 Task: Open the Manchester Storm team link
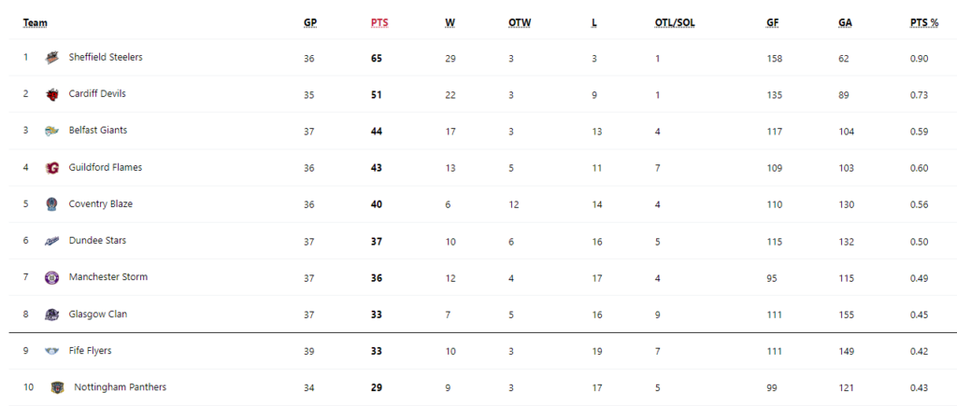pyautogui.click(x=108, y=277)
